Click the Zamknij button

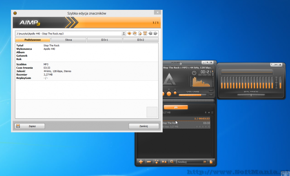click(144, 126)
